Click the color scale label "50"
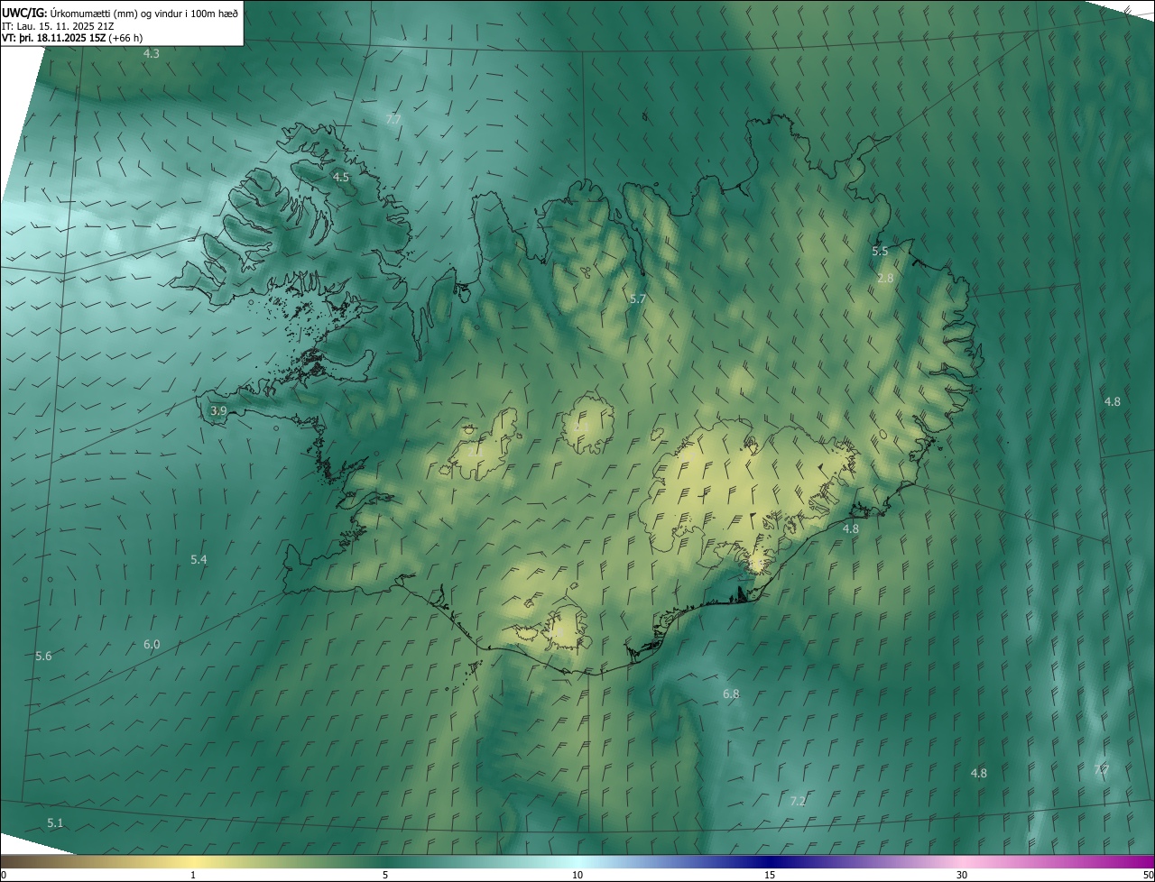 1147,875
